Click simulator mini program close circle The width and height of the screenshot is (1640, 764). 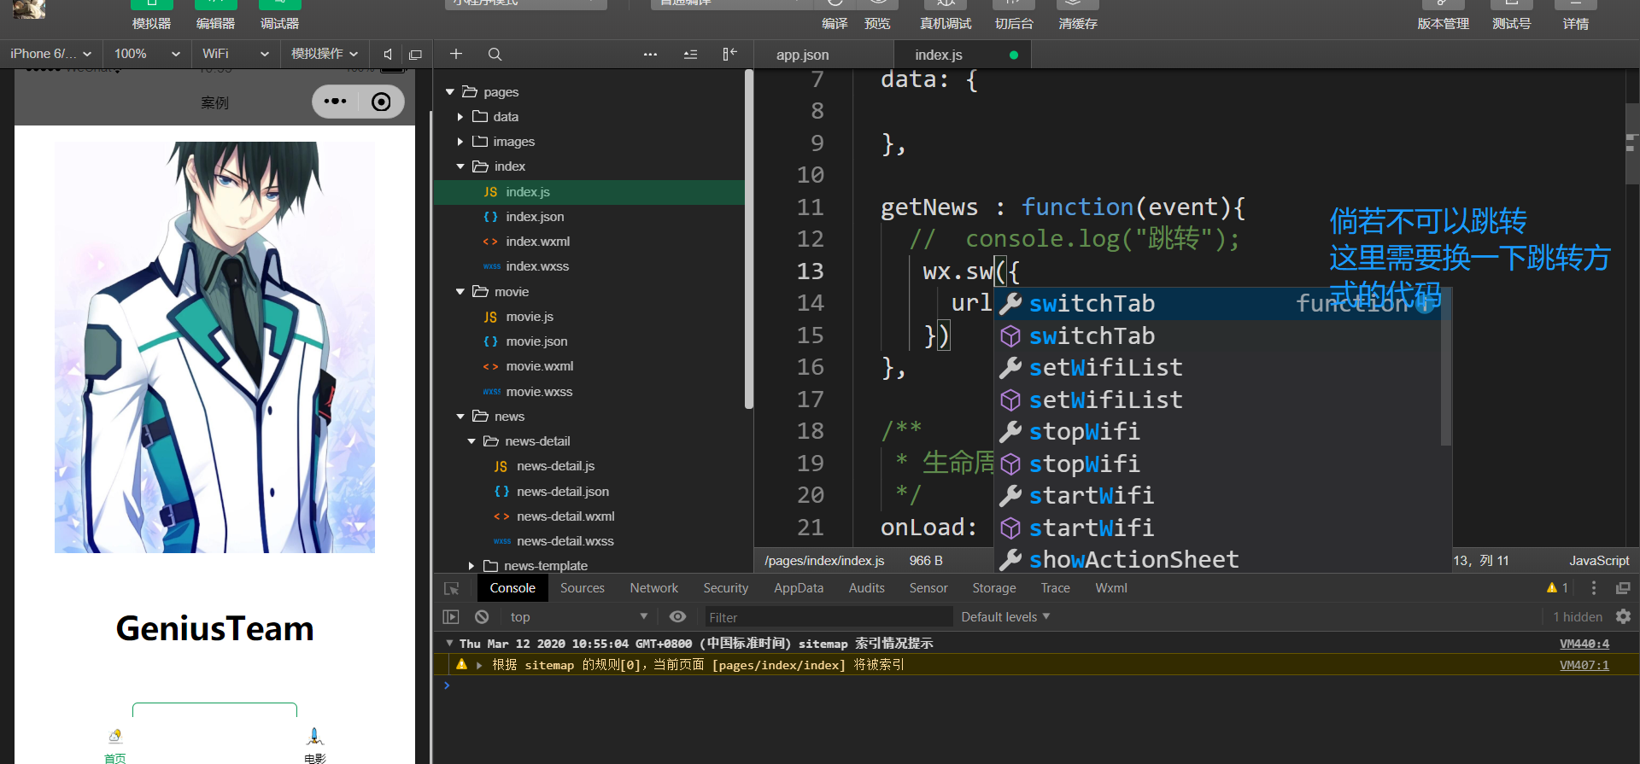[381, 102]
